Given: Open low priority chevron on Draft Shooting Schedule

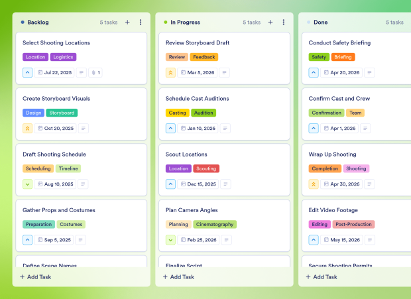Looking at the screenshot, I should coord(28,184).
